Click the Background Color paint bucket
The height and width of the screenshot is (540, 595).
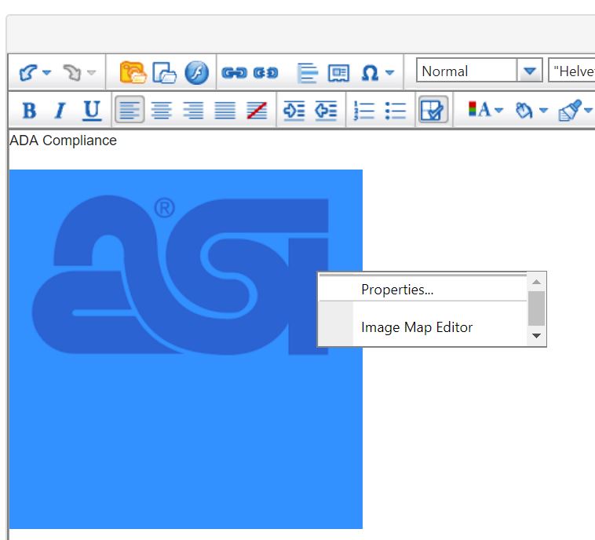click(x=524, y=111)
